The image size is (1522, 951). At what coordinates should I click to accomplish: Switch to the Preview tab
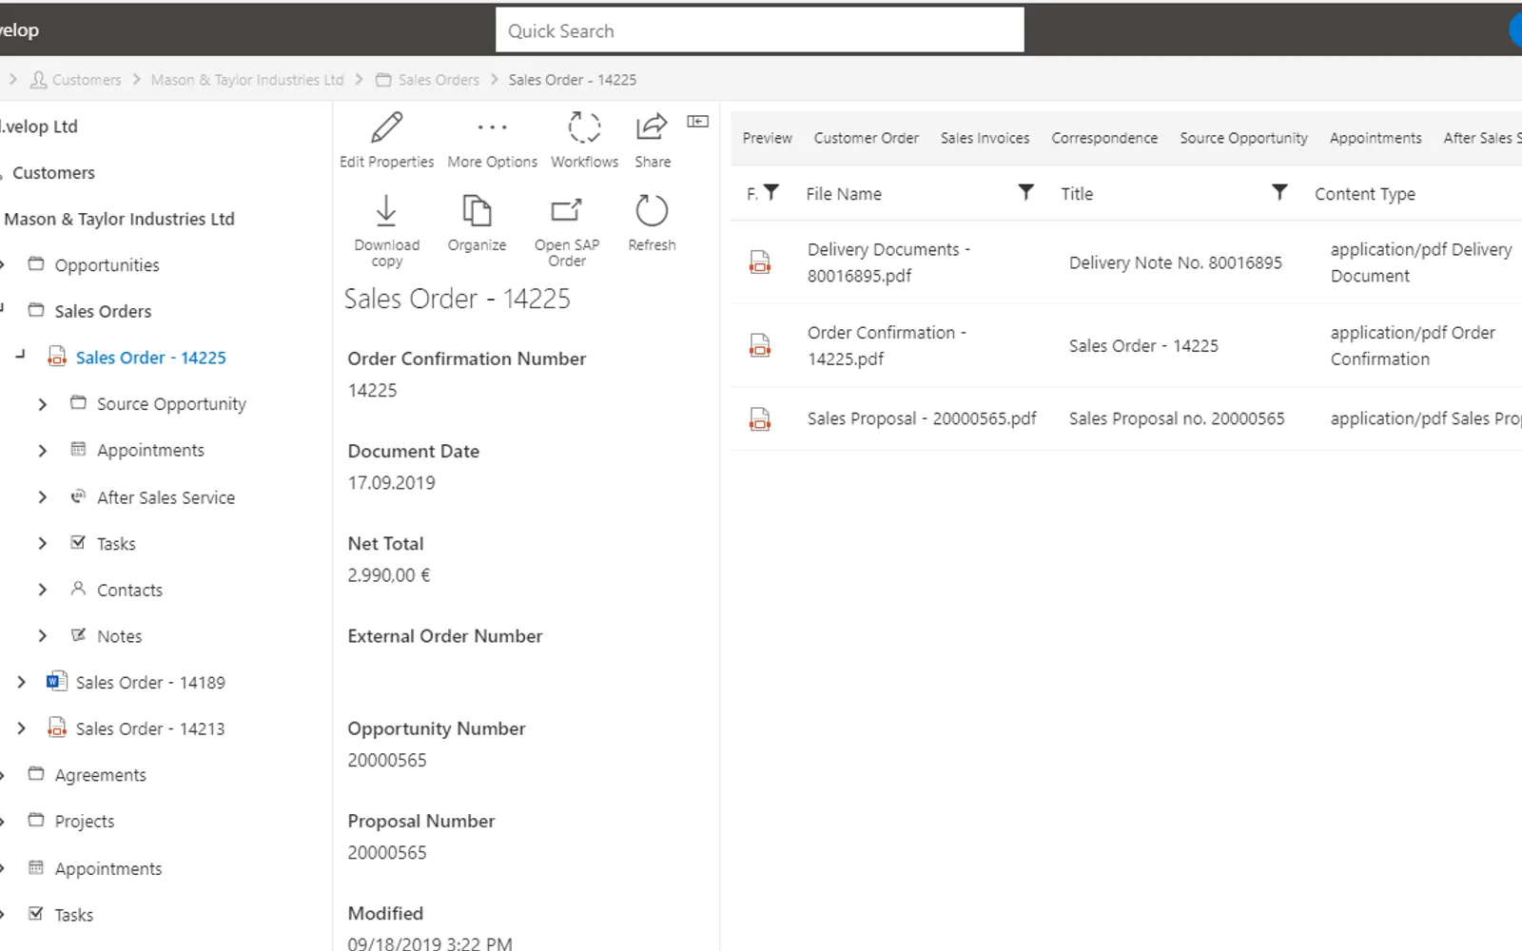pos(767,138)
